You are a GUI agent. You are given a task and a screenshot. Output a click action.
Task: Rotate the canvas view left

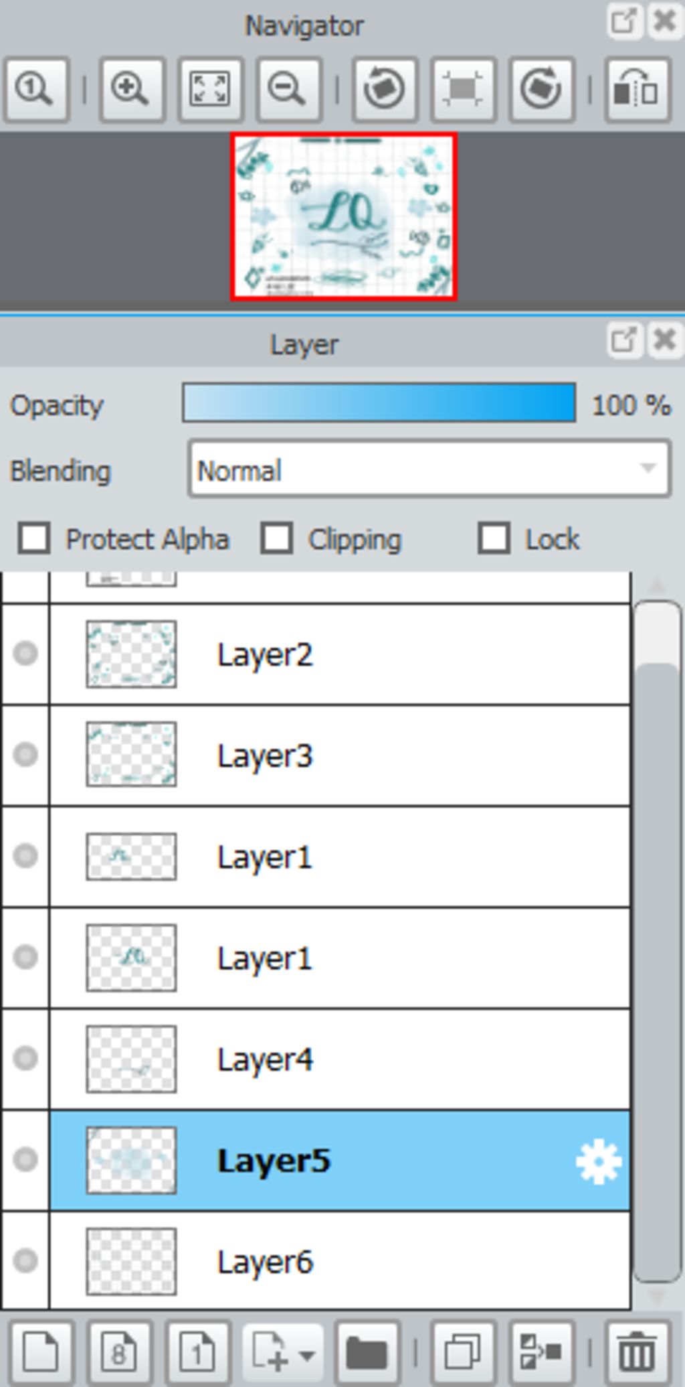[384, 90]
